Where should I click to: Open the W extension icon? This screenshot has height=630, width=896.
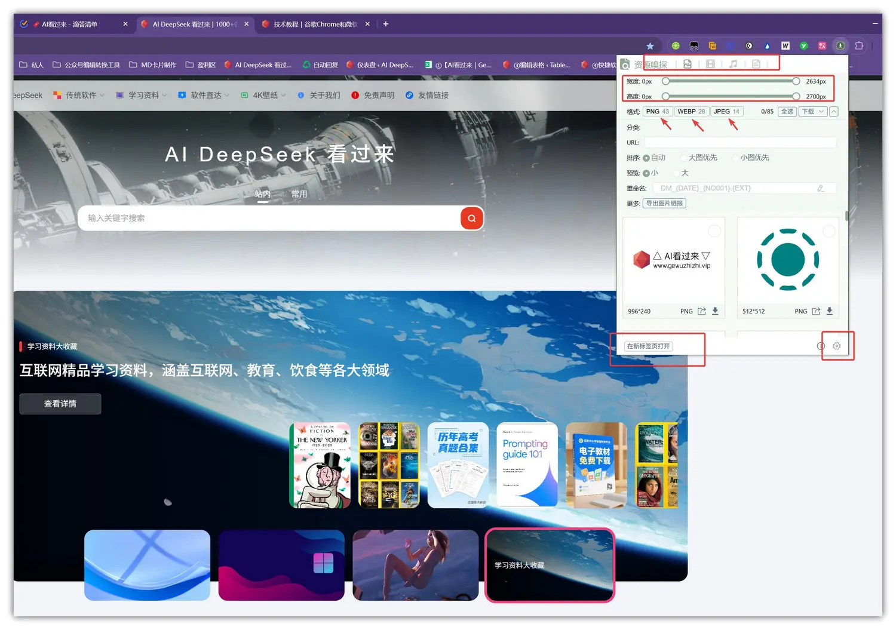(785, 45)
